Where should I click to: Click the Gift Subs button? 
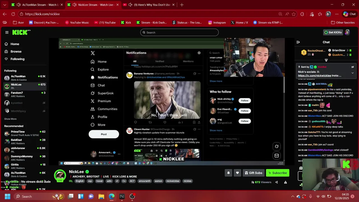tap(253, 173)
